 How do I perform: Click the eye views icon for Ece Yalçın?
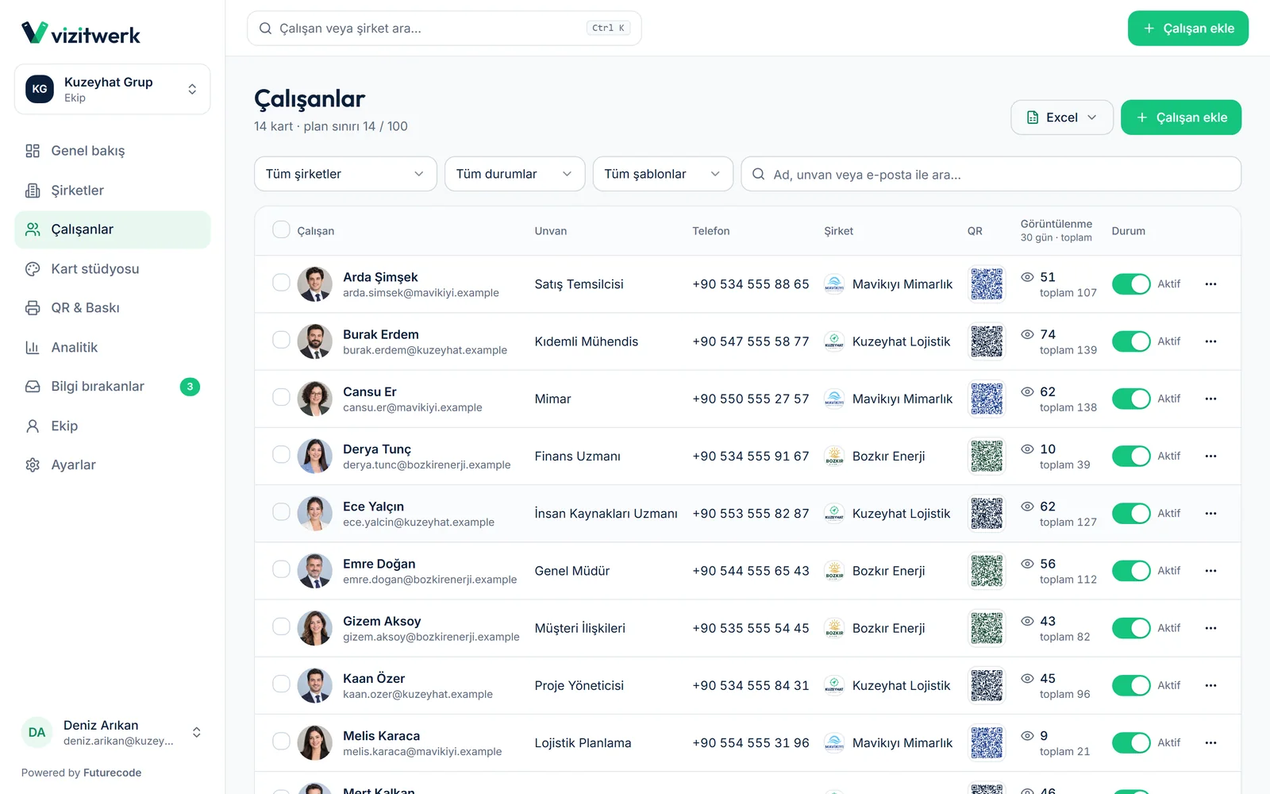[x=1027, y=507]
